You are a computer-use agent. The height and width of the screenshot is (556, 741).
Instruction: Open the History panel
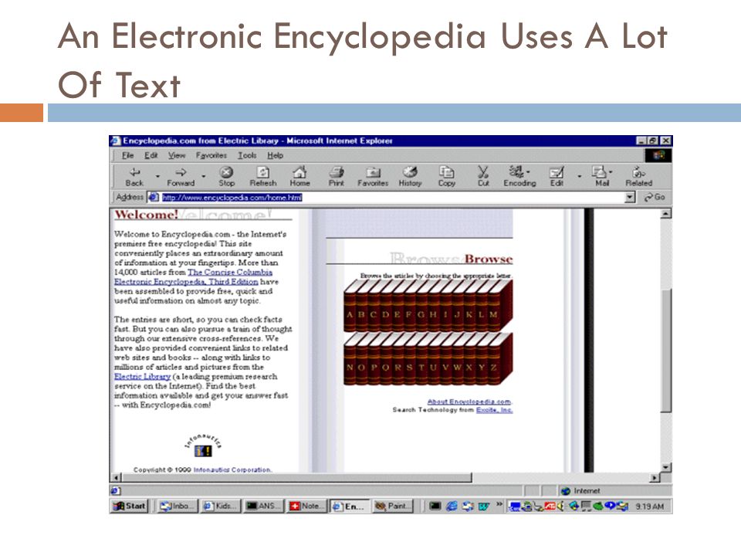[410, 177]
